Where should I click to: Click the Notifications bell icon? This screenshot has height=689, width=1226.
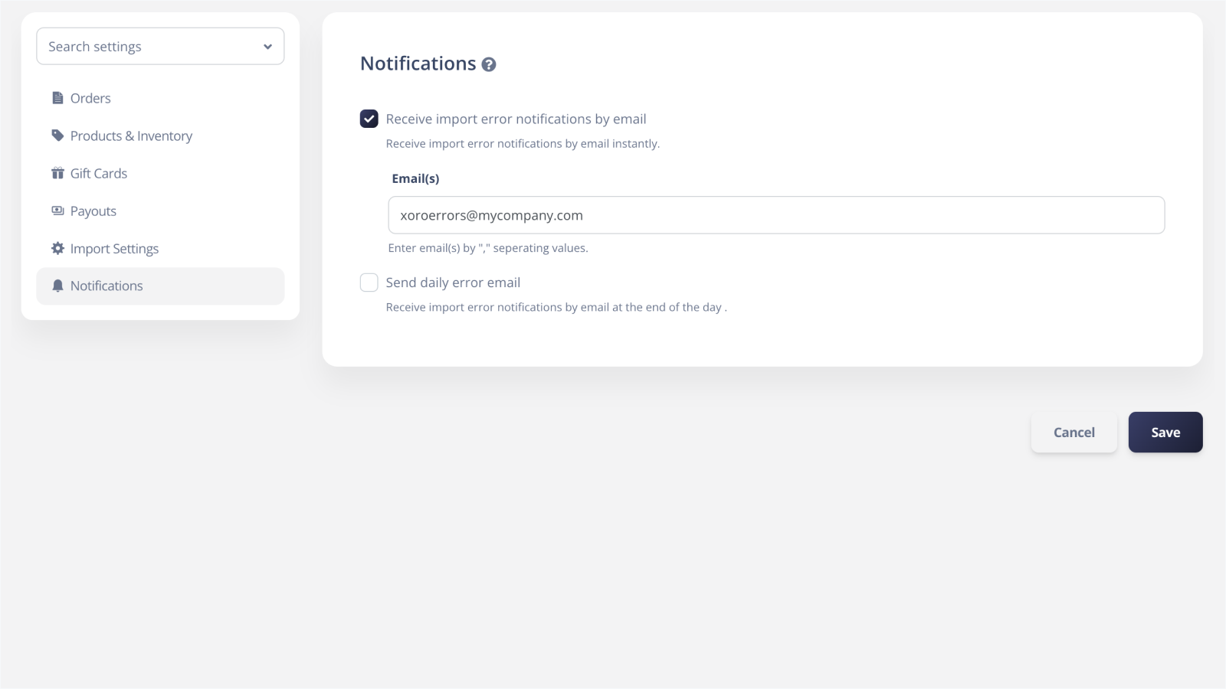pos(57,286)
